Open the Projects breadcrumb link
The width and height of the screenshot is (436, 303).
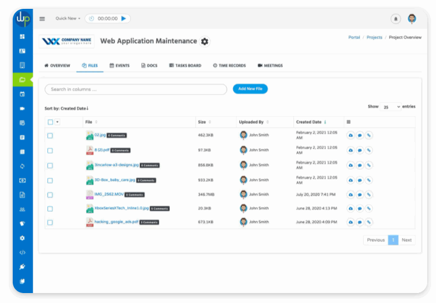point(374,37)
